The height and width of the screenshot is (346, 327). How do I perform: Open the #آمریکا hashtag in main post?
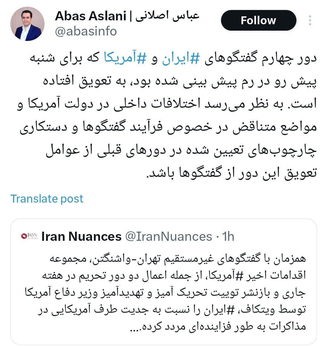pos(125,58)
